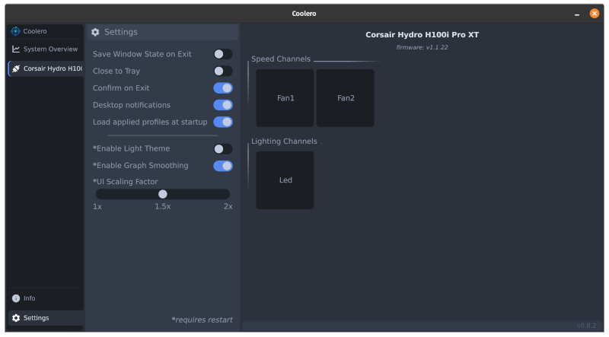Open the Coolero menu item

tap(46, 31)
